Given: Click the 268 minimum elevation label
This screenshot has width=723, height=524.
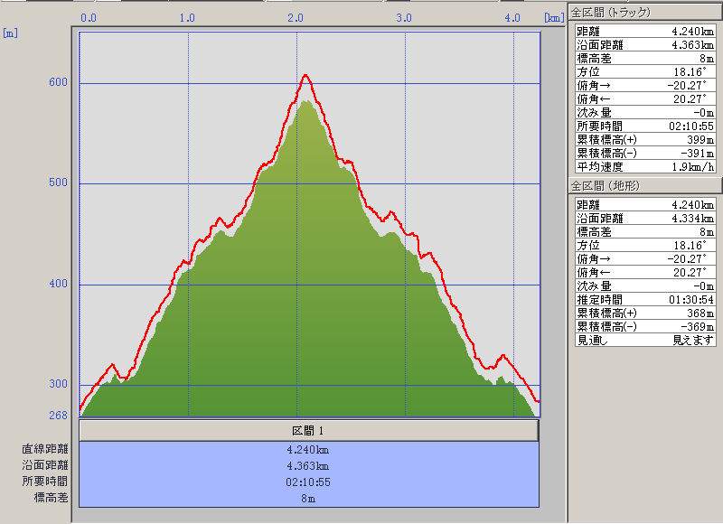Looking at the screenshot, I should coord(58,416).
